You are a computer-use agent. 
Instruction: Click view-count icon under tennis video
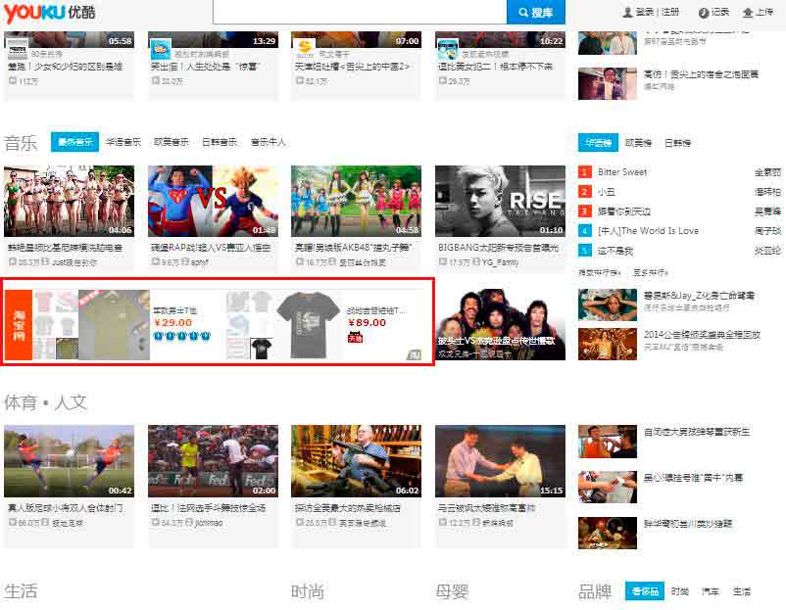pyautogui.click(x=156, y=522)
